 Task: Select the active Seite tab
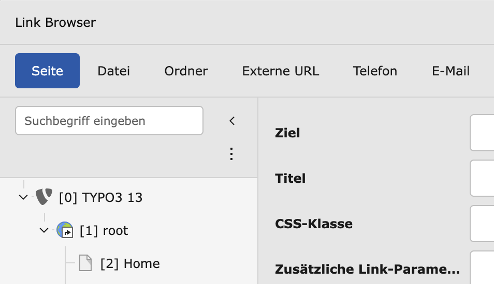pyautogui.click(x=47, y=71)
